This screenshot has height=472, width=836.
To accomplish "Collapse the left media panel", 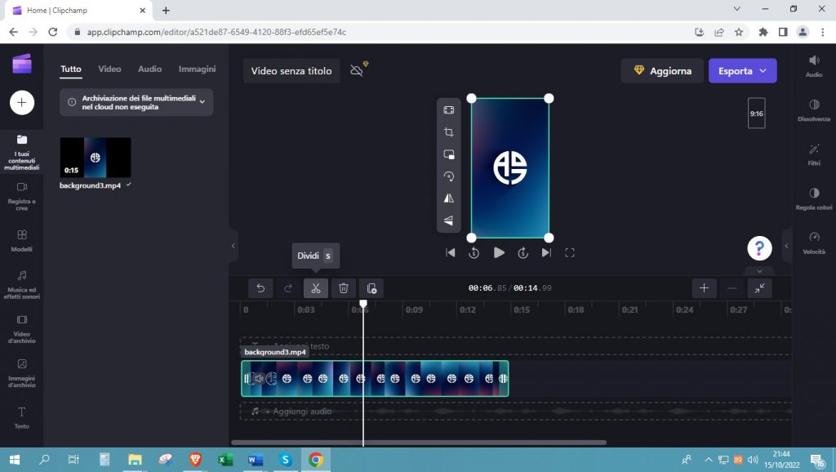I will (x=233, y=245).
